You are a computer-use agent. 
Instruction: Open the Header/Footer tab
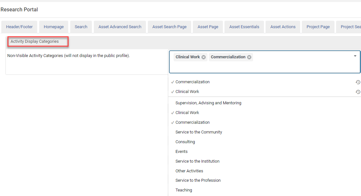coord(19,27)
